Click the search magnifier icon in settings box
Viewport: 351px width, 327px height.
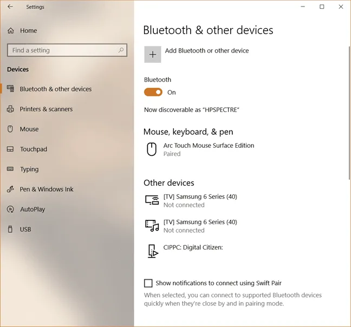pos(121,50)
